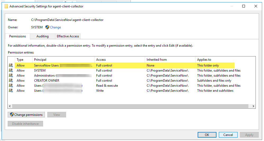Select the group icon of the SYSTEM row
The width and height of the screenshot is (264, 141).
pos(11,70)
